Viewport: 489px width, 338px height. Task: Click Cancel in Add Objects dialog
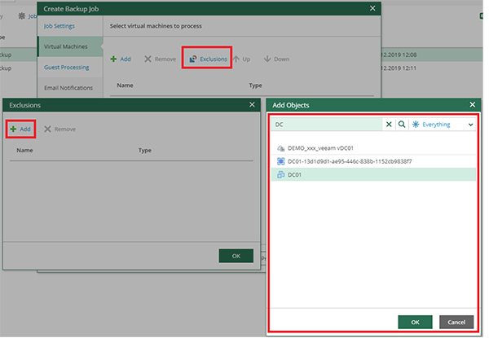456,322
